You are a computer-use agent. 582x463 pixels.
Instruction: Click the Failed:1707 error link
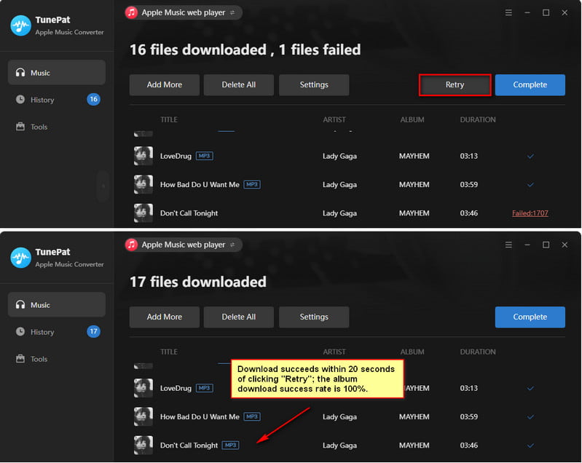[x=530, y=213]
